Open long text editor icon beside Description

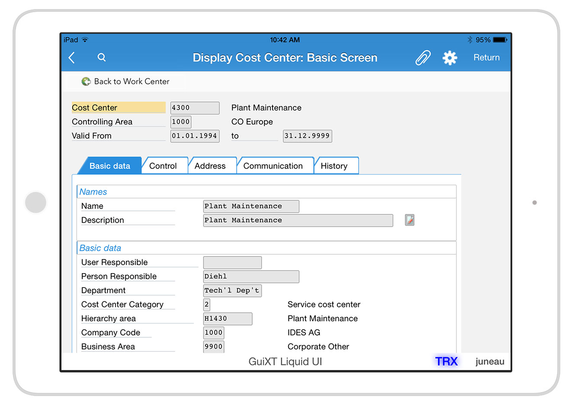click(409, 220)
